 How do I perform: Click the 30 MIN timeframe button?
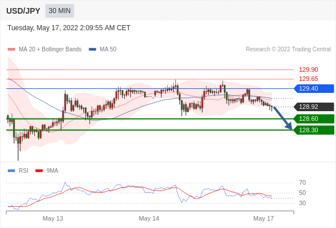point(60,11)
